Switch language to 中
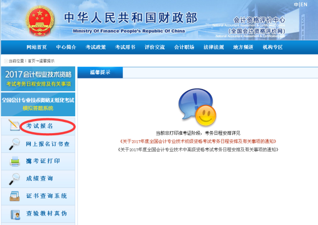Image resolution: width=318 pixels, height=225 pixels. click(x=296, y=4)
